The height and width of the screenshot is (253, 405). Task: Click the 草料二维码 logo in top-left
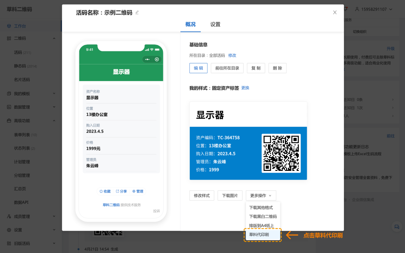point(19,9)
